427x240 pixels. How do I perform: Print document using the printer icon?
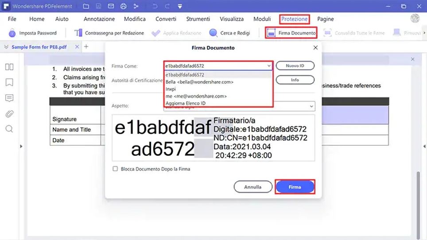click(124, 6)
